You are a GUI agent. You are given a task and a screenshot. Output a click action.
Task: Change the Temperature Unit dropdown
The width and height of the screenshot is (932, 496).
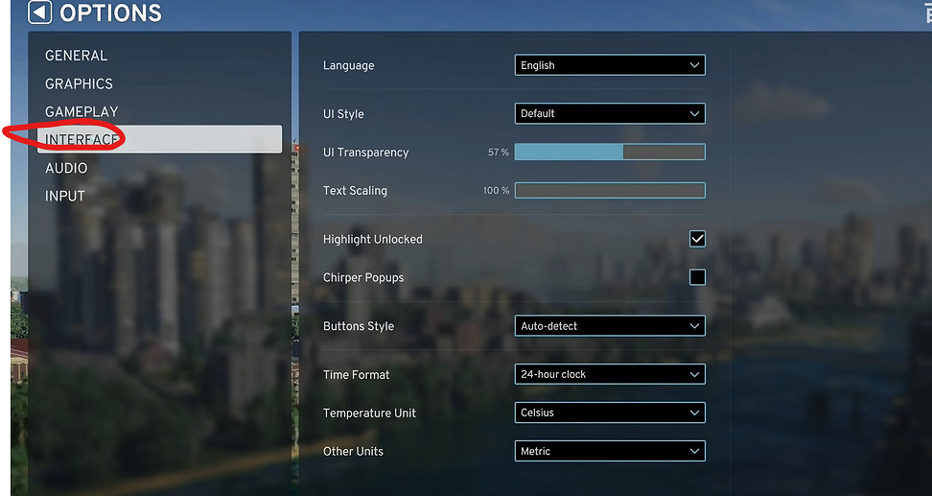(609, 413)
